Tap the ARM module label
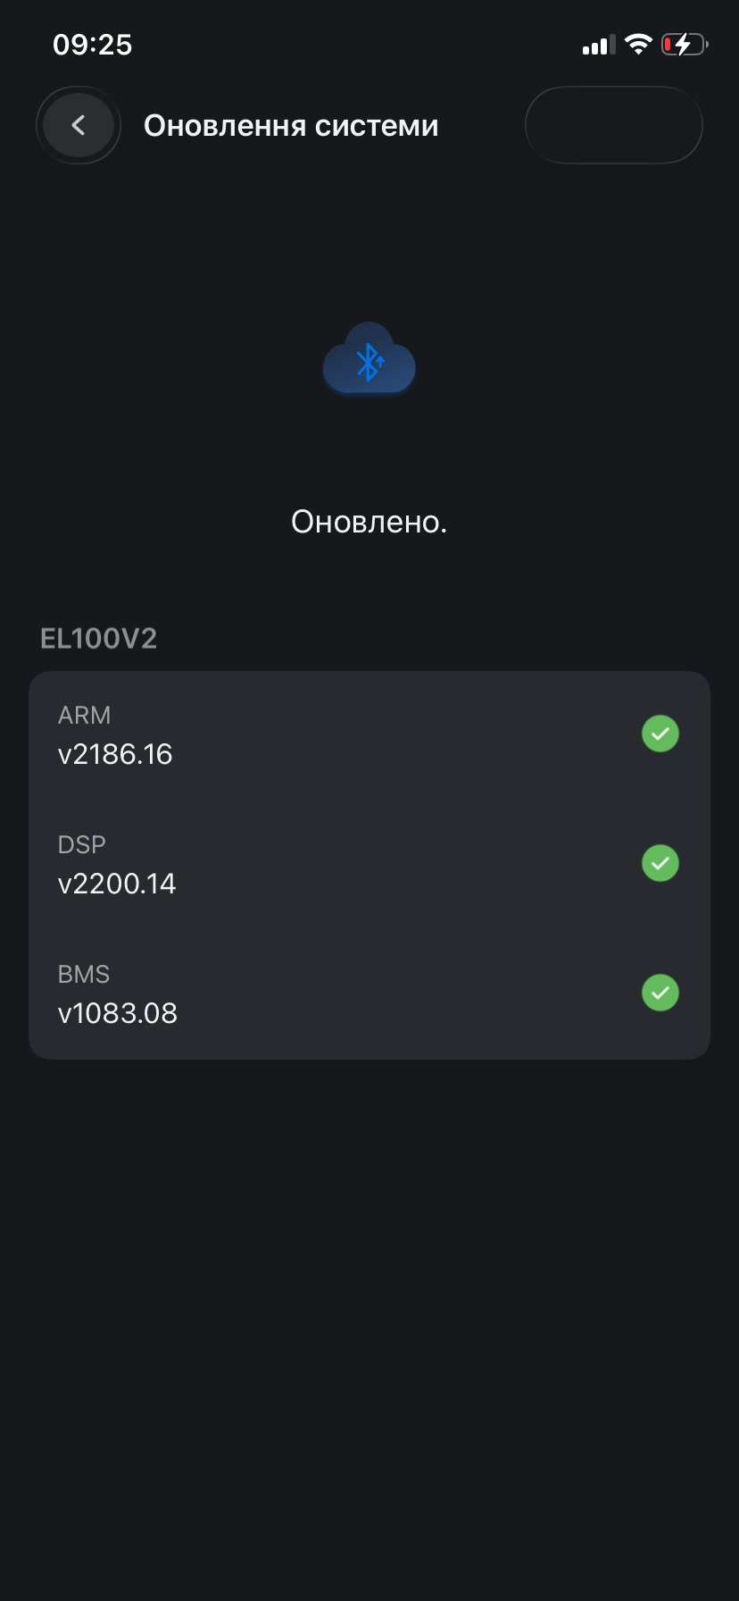The width and height of the screenshot is (739, 1601). coord(85,716)
